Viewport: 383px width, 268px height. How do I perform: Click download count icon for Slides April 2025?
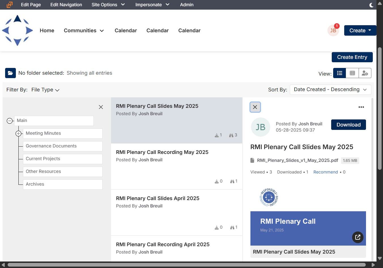[x=217, y=228]
